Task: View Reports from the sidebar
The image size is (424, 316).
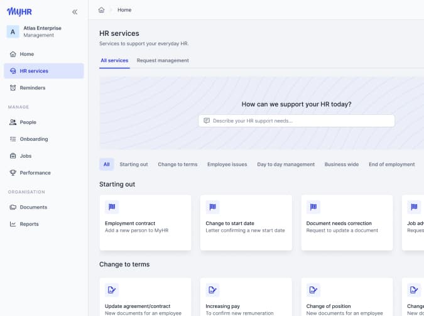Action: click(29, 224)
